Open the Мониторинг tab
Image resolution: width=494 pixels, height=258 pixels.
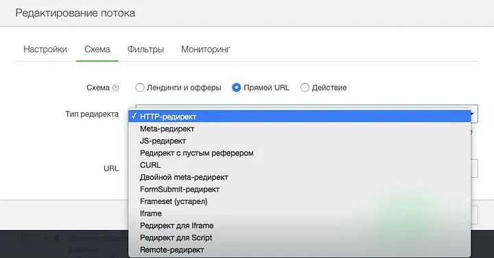pyautogui.click(x=206, y=49)
